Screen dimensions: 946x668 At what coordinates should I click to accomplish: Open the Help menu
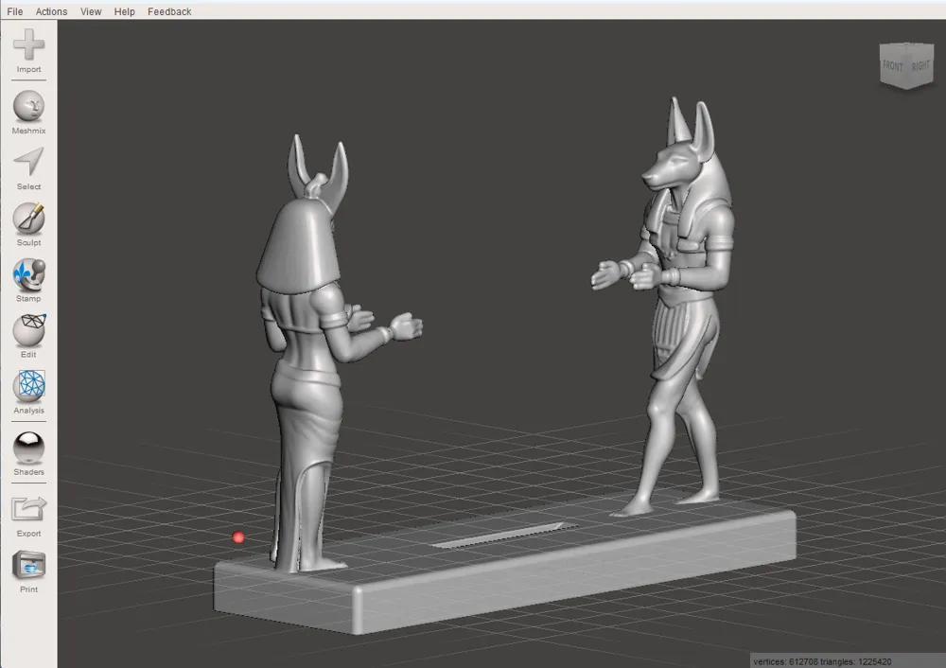[x=124, y=11]
